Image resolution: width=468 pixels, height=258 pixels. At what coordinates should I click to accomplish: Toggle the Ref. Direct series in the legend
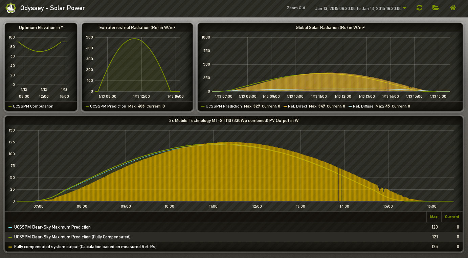coord(297,106)
